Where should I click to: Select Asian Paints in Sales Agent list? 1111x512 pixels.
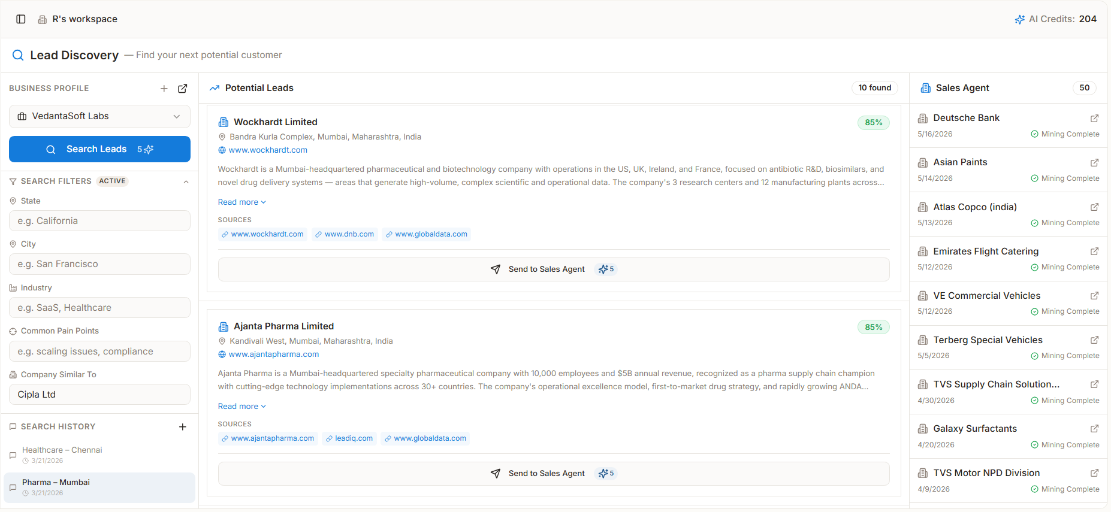[1009, 170]
